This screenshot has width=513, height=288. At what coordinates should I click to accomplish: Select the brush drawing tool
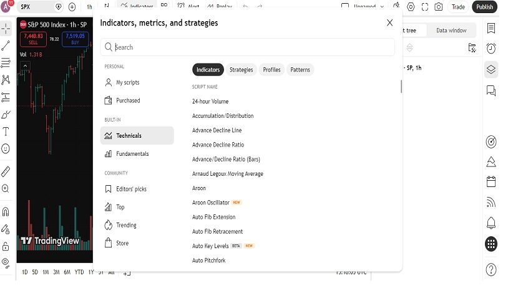[x=6, y=115]
